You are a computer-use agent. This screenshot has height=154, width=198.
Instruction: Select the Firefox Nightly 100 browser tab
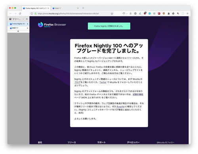pyautogui.click(x=36, y=8)
